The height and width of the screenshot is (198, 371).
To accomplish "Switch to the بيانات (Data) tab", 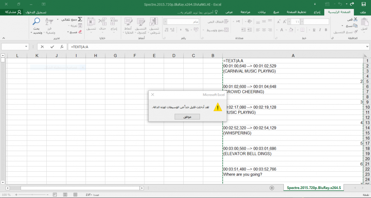I will click(262, 12).
